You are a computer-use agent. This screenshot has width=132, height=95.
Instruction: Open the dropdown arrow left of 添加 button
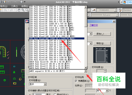(x=91, y=34)
